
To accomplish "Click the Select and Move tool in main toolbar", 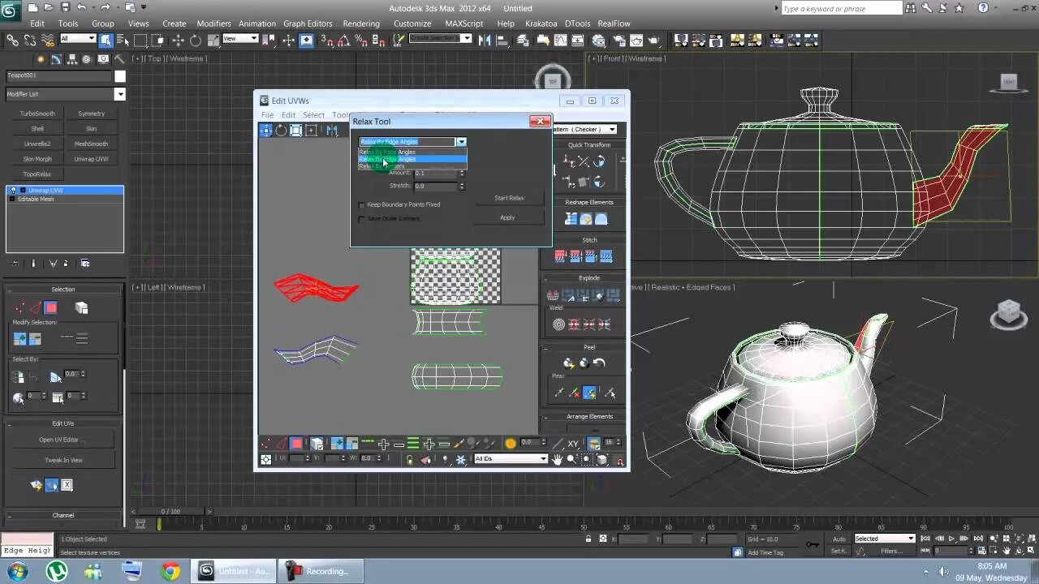I will pos(178,40).
